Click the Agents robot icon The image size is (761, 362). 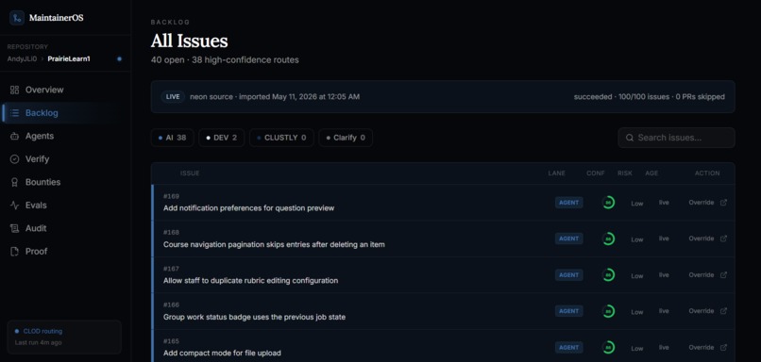pos(14,136)
